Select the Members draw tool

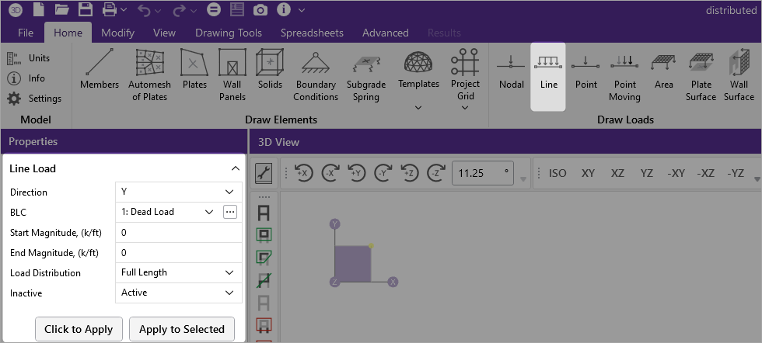click(x=99, y=70)
